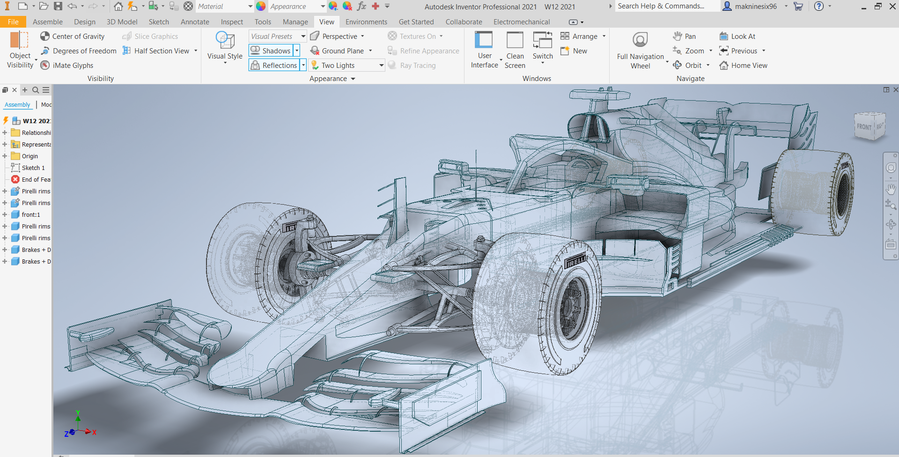Open the Electromechanical menu tab

[x=521, y=22]
